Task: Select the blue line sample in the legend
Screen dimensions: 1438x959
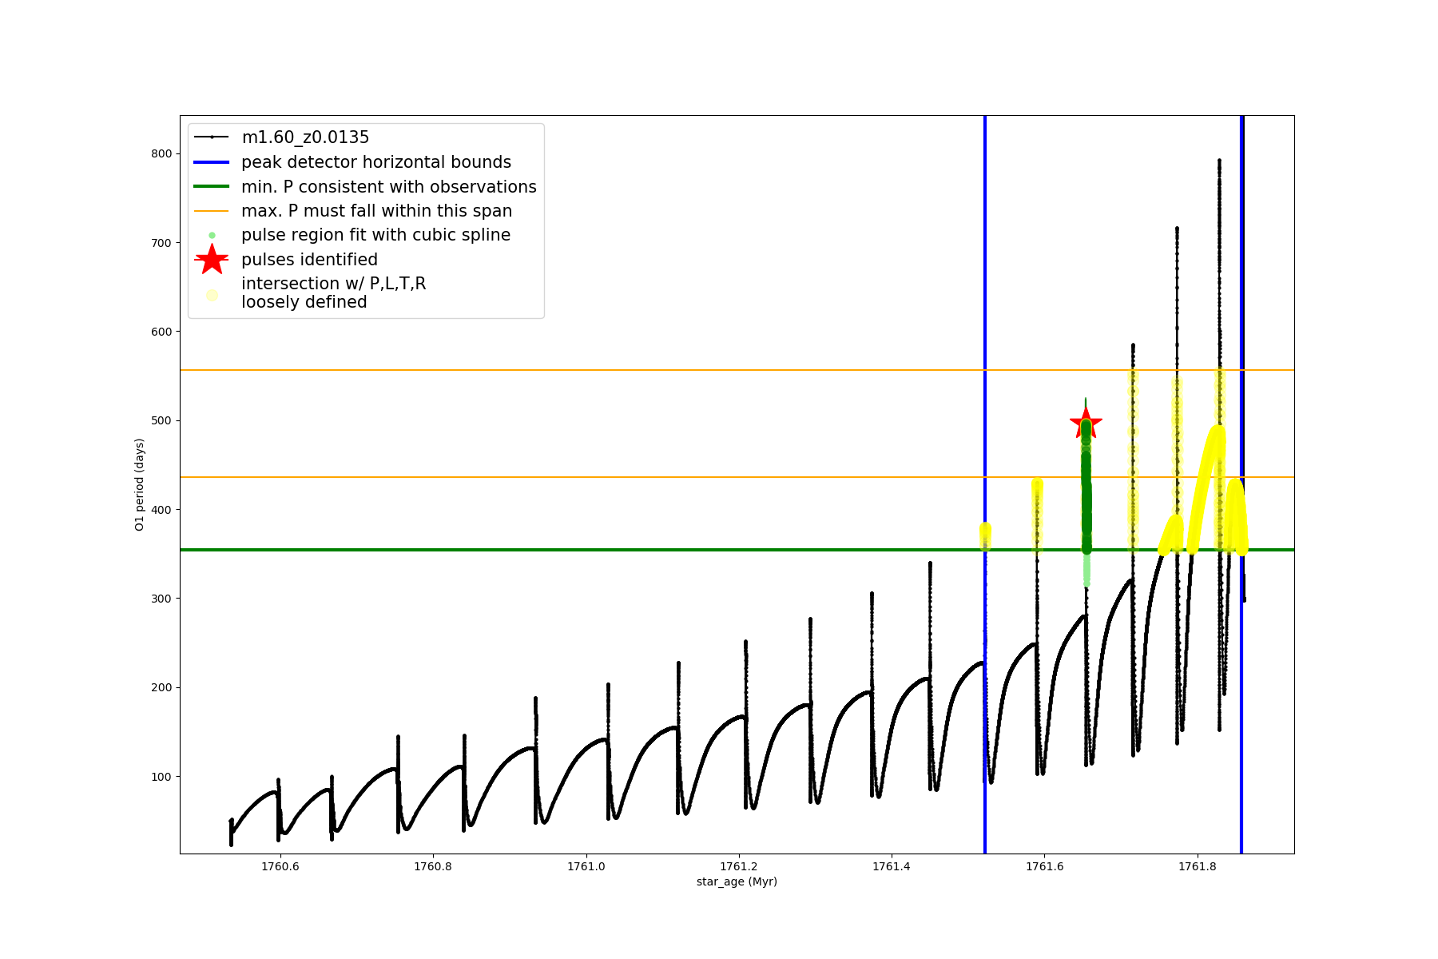Action: click(x=212, y=162)
